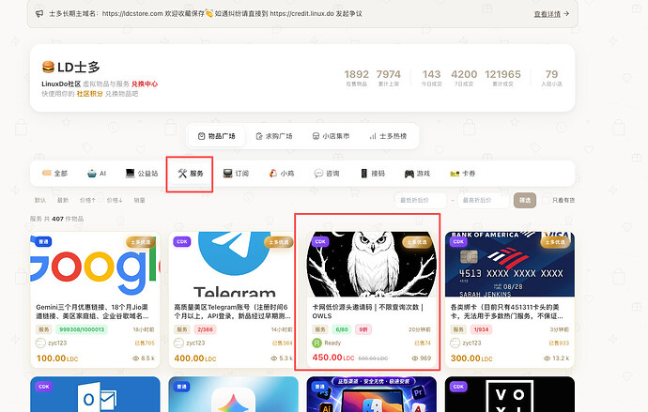Open the Outlook envelope product thumbnail
Screen dimensions: 648x412
point(95,394)
